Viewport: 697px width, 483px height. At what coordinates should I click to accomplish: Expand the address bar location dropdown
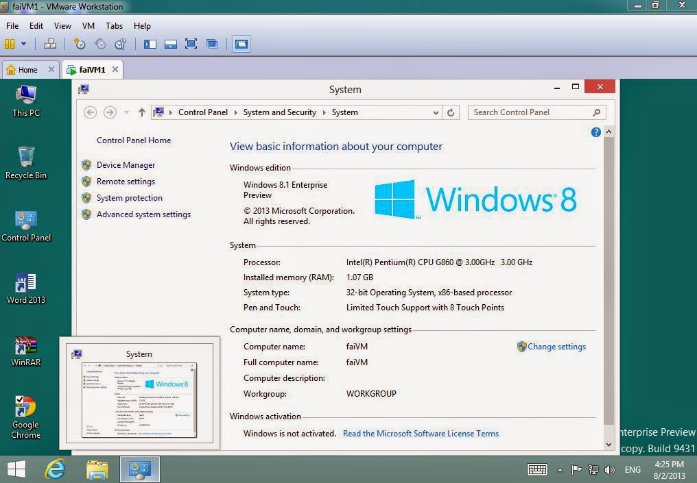tap(434, 112)
